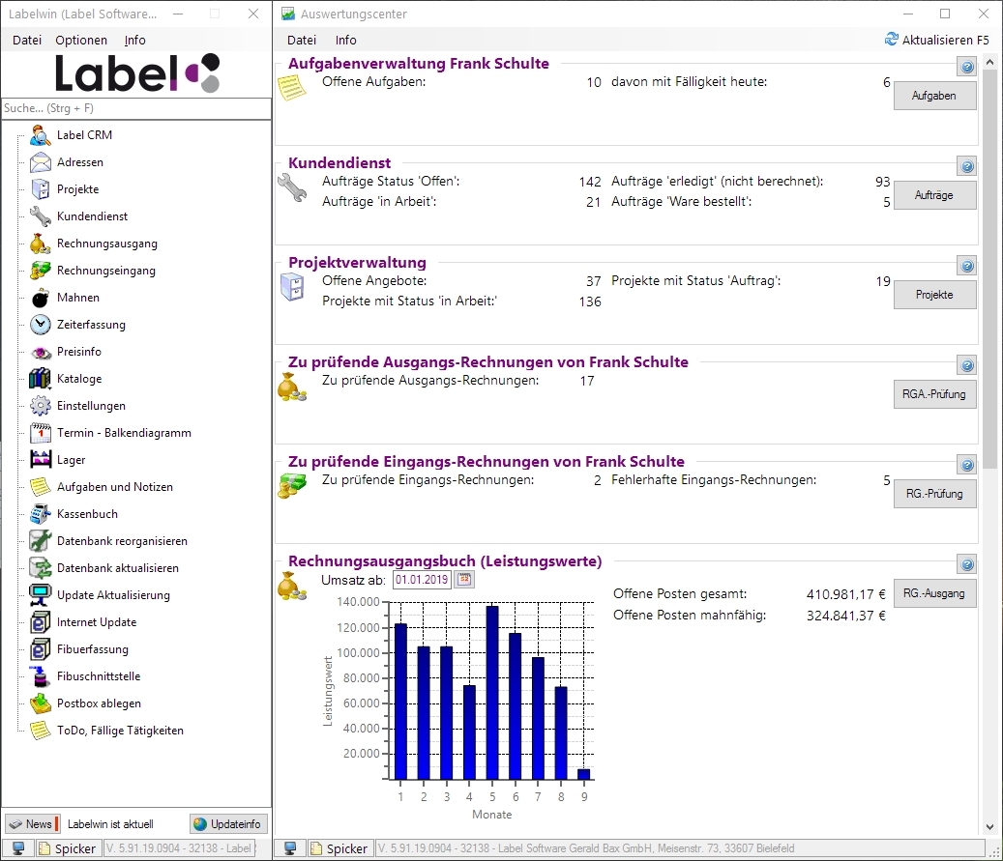Click '324.841,37 €' mahnfähig value
The image size is (1003, 861).
[845, 616]
